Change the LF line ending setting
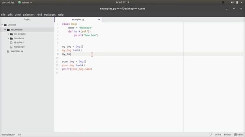The width and height of the screenshot is (245, 137). (x=211, y=134)
